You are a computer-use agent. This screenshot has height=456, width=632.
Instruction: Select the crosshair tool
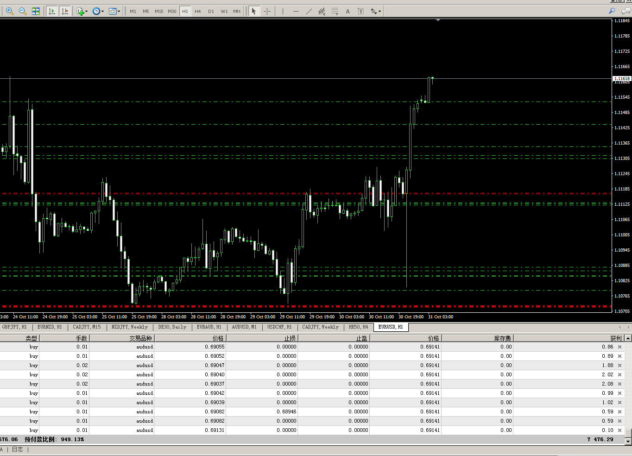(x=267, y=11)
